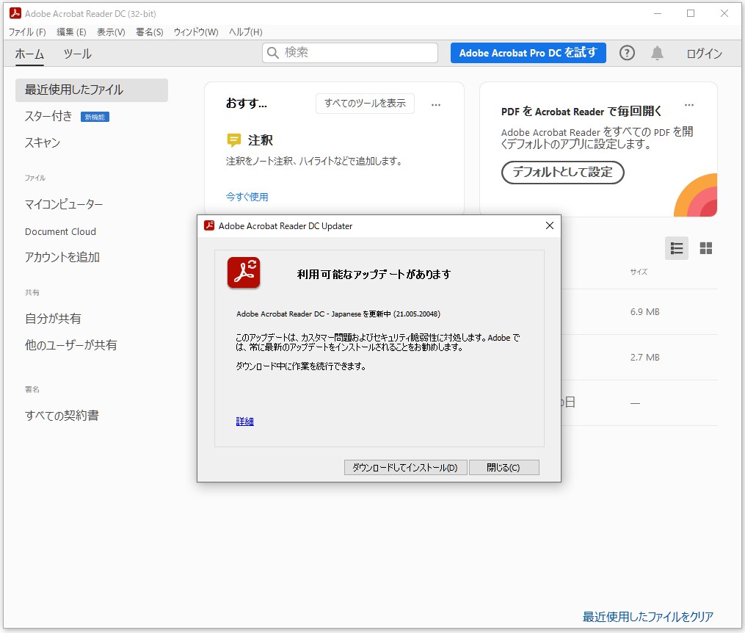
Task: Switch file list to list view
Action: tap(676, 248)
